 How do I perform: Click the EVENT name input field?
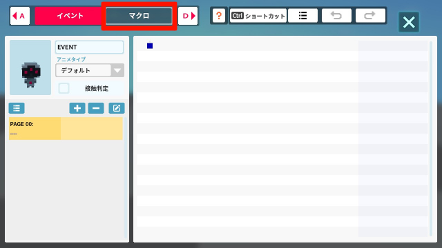coord(89,47)
